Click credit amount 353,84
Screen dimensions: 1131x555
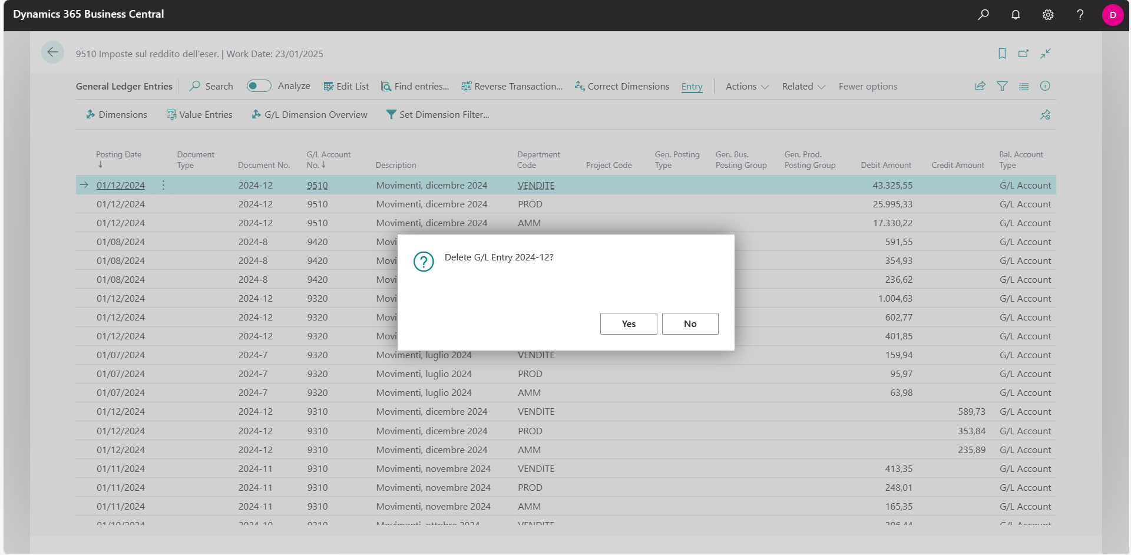[971, 431]
